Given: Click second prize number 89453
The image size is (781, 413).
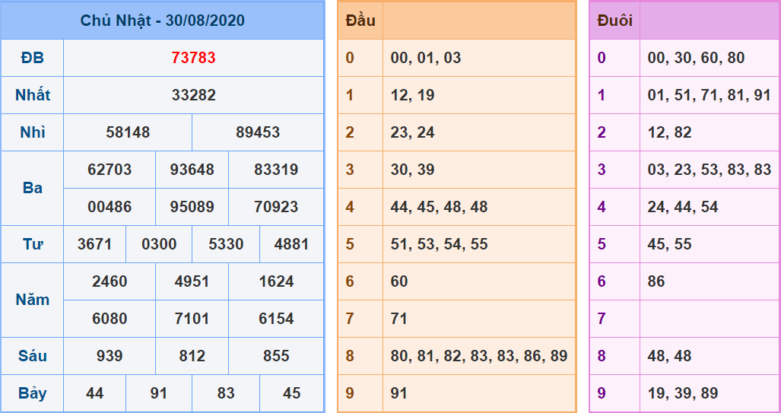Looking at the screenshot, I should [x=258, y=132].
